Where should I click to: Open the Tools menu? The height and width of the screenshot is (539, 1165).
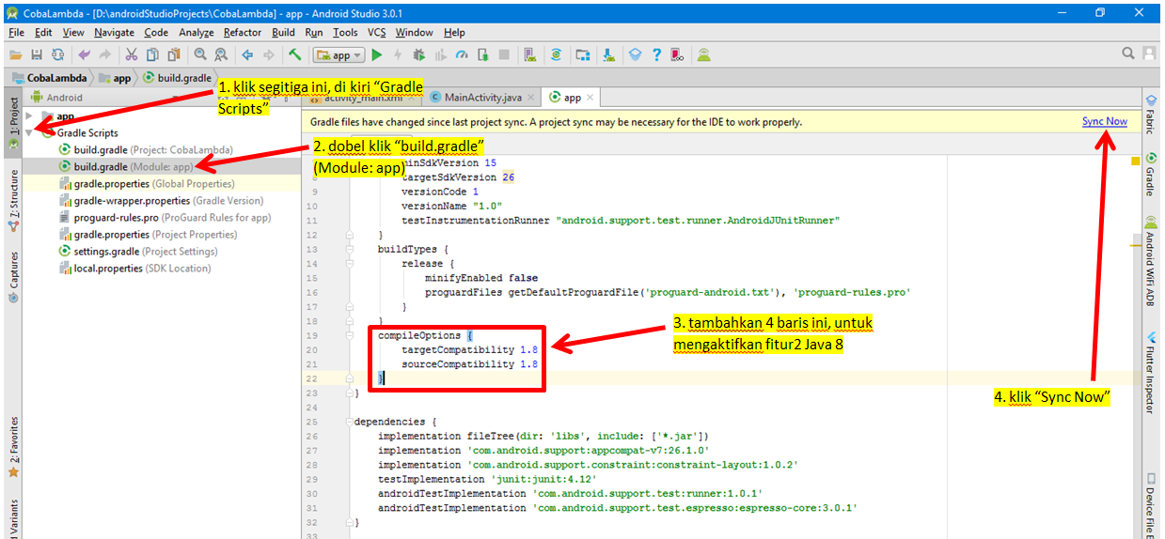point(345,32)
